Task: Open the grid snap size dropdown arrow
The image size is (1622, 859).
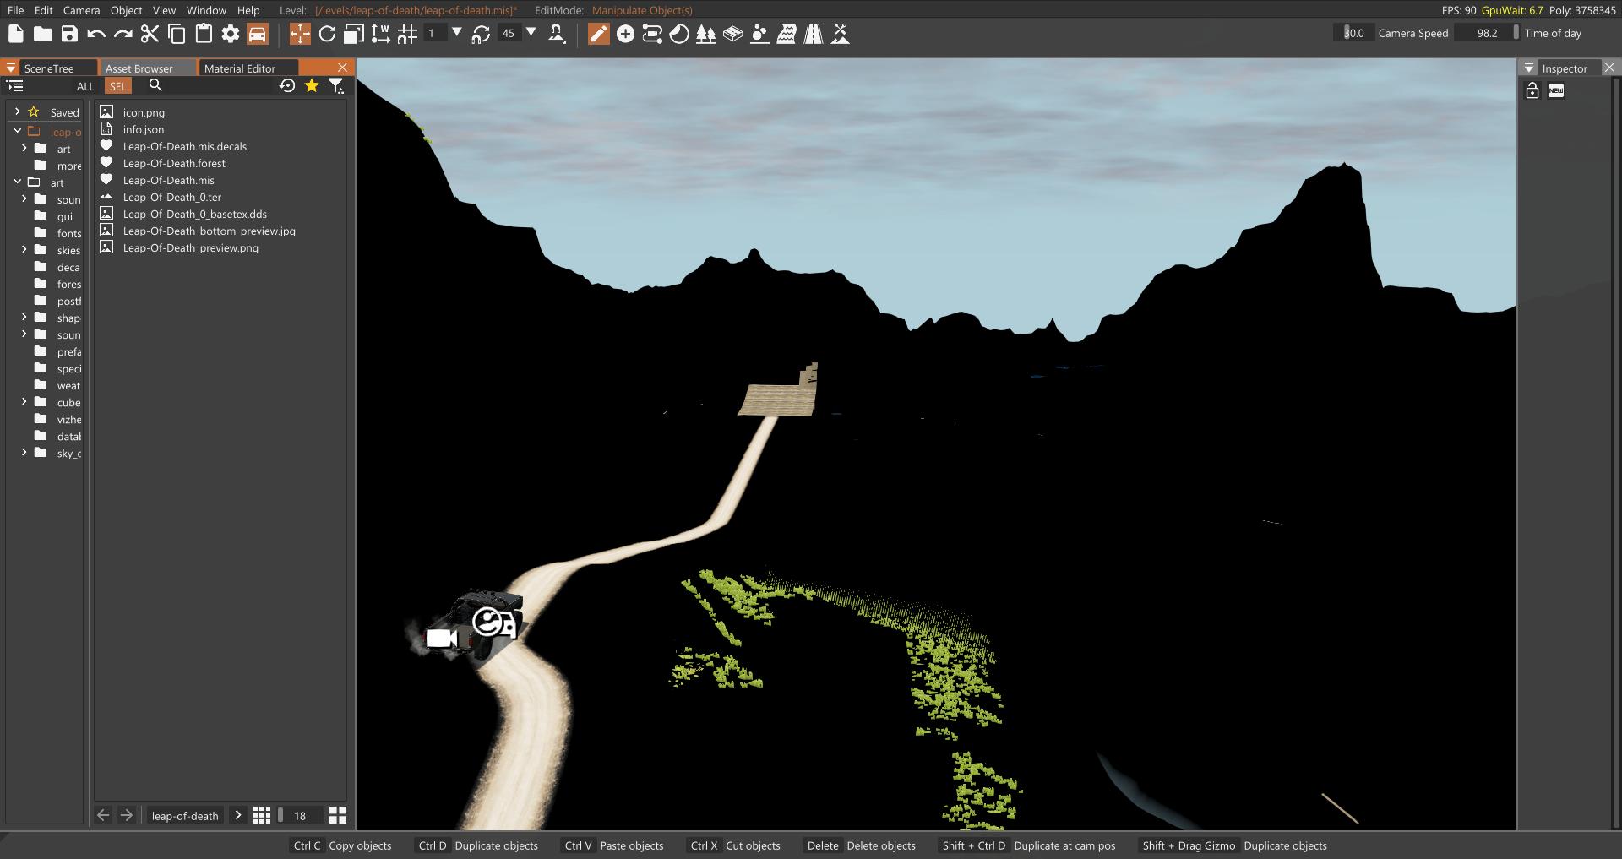Action: [457, 33]
